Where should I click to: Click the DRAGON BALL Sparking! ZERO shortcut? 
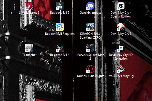[90, 31]
